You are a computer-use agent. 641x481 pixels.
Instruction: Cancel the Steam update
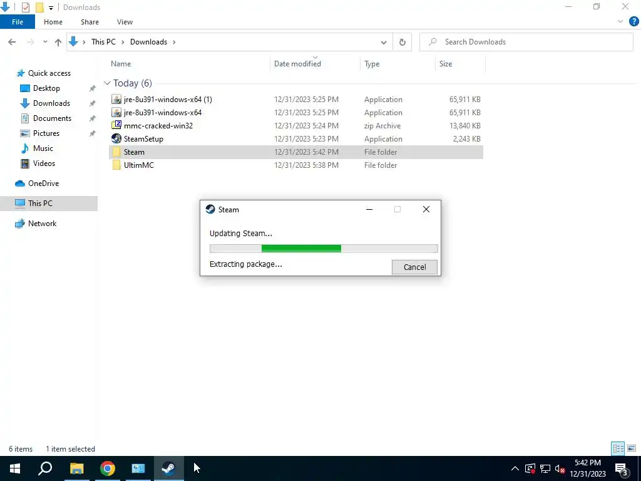coord(414,267)
